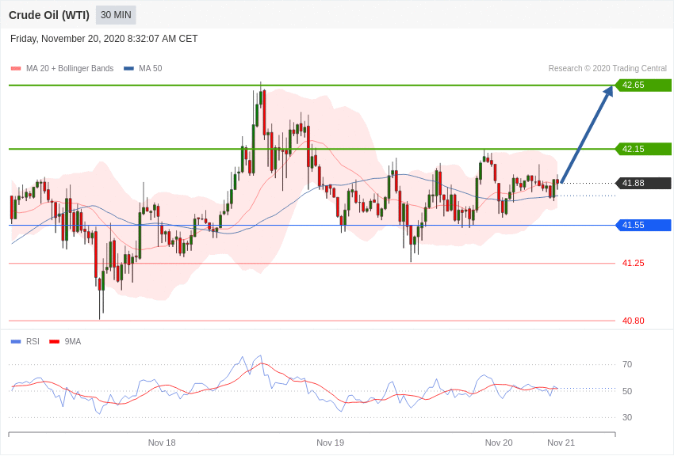This screenshot has height=456, width=674.
Task: Click the 41.25 red support label
Action: click(634, 263)
